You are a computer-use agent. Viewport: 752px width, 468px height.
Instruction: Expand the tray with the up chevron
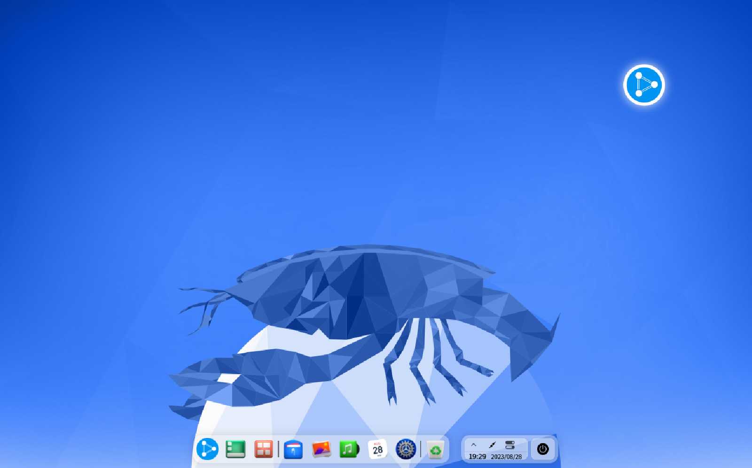click(x=474, y=445)
